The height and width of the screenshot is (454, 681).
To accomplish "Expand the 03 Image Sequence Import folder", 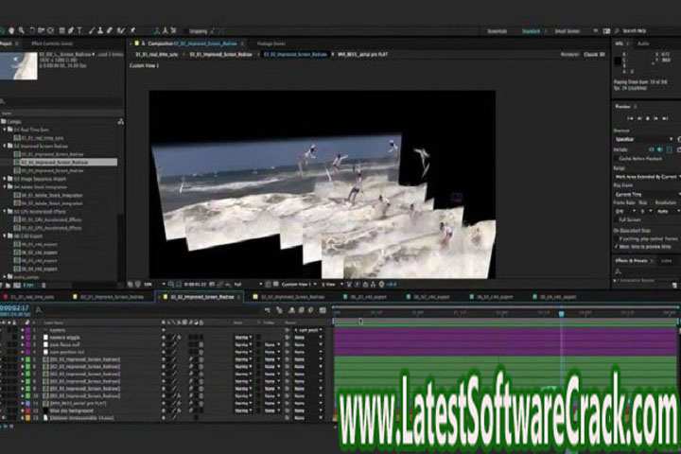I will (7, 178).
